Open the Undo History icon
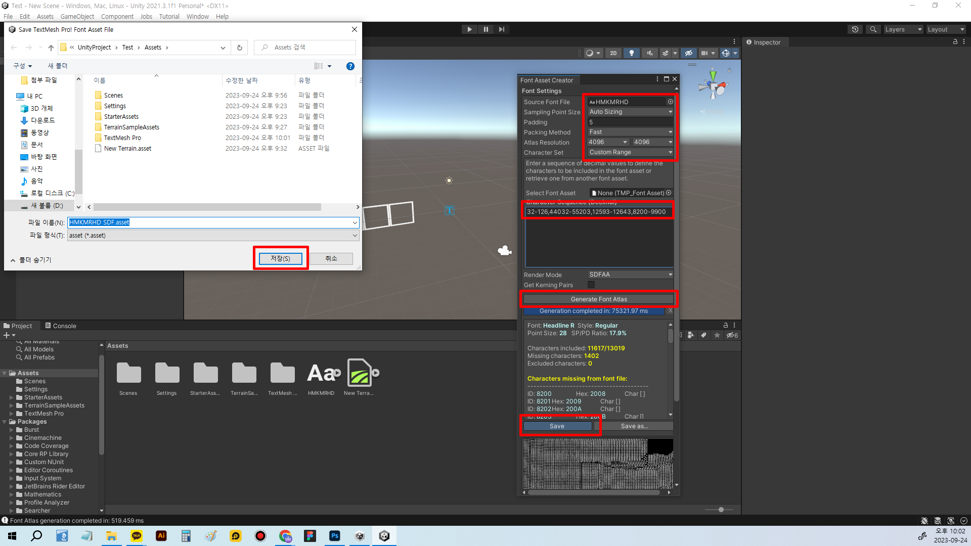The image size is (971, 546). 855,29
